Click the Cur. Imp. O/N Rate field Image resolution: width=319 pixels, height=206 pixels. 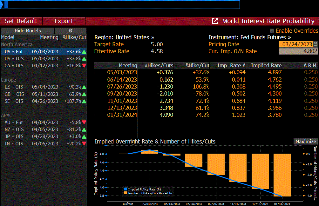pyautogui.click(x=298, y=51)
